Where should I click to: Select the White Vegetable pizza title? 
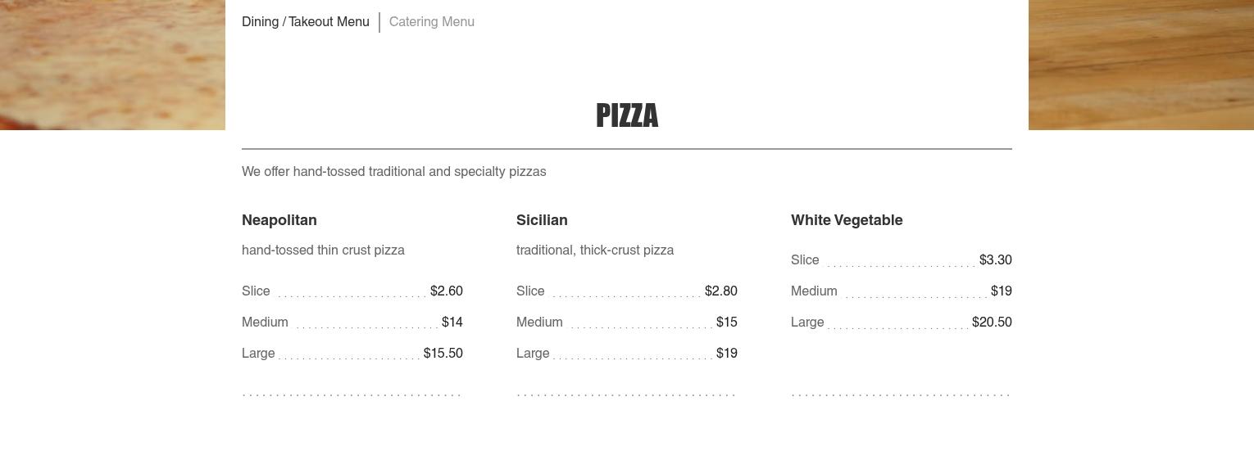(847, 220)
